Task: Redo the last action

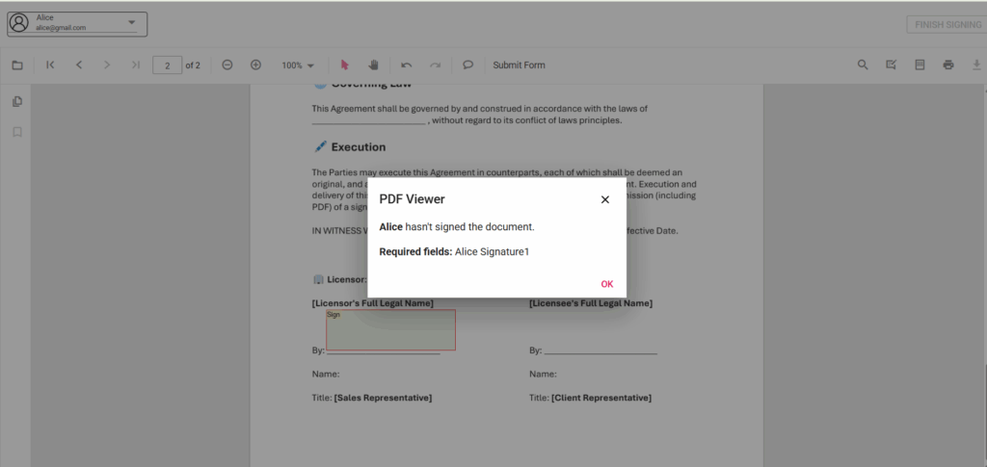Action: pyautogui.click(x=435, y=65)
